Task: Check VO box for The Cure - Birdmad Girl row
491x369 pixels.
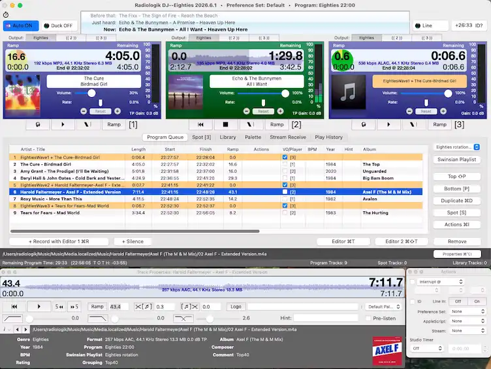Action: [x=285, y=164]
